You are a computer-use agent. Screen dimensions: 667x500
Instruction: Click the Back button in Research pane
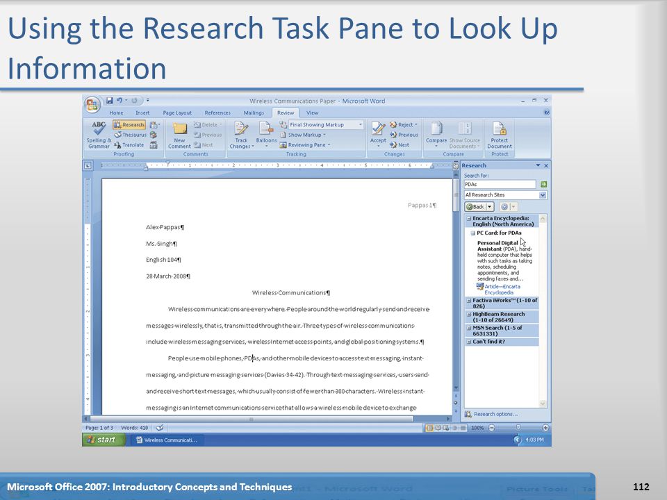point(475,207)
